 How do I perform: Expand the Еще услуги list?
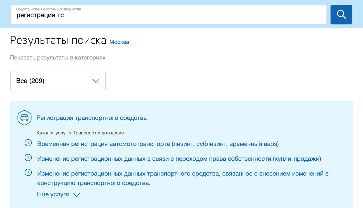[x=53, y=194]
